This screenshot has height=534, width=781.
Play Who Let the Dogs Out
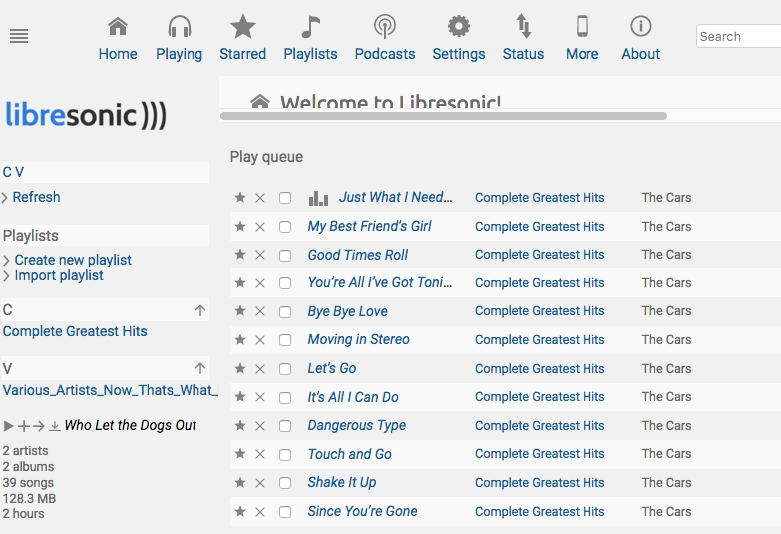(8, 426)
